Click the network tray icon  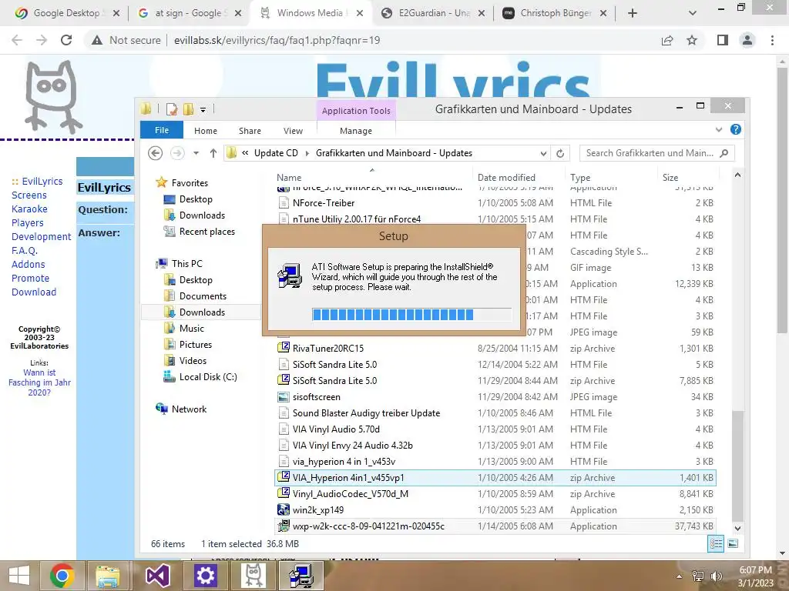[698, 576]
